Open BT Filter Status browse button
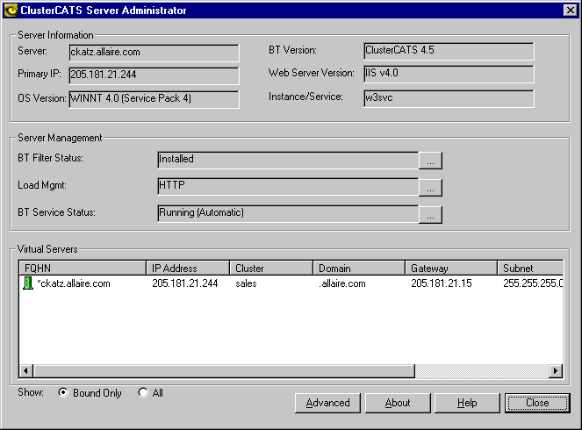The image size is (582, 430). pyautogui.click(x=430, y=160)
